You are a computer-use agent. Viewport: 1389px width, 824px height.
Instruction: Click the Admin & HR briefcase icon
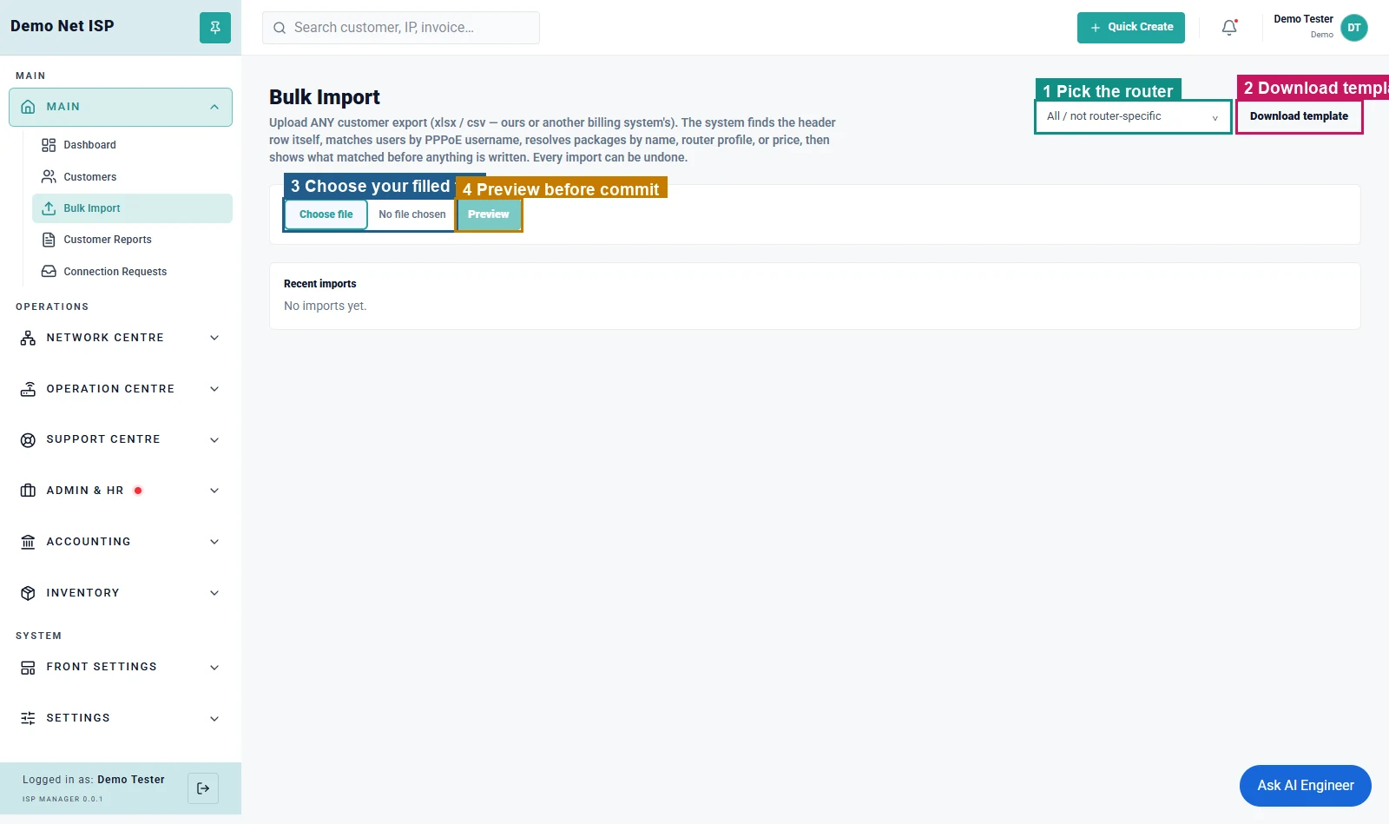(28, 491)
